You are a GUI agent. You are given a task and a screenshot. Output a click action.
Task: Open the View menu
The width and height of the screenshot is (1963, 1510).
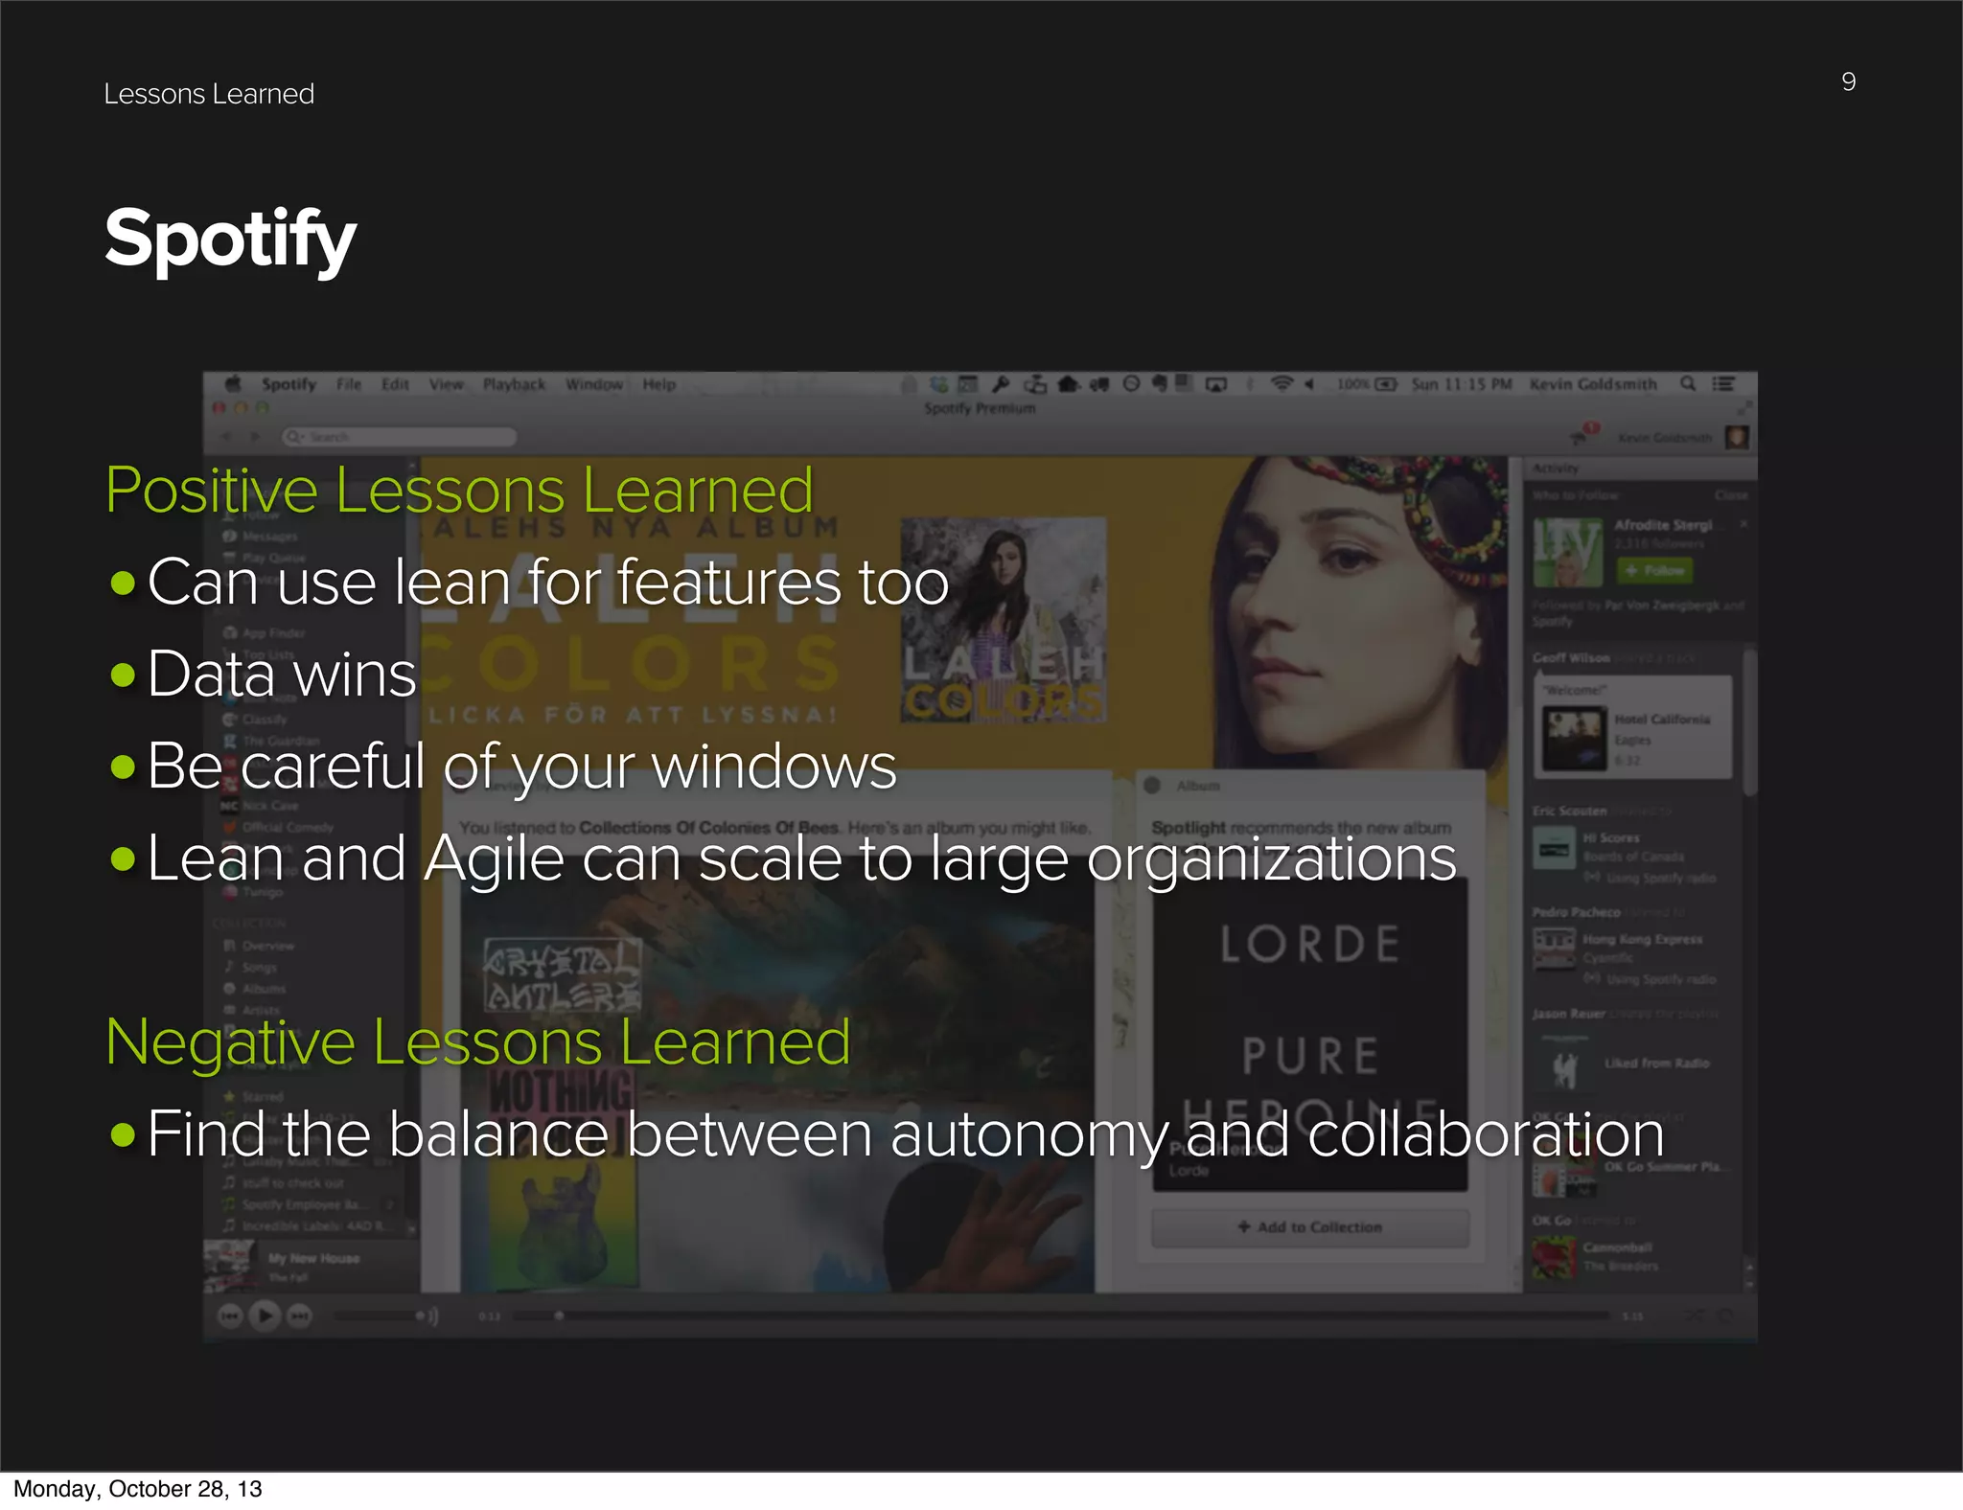pyautogui.click(x=446, y=384)
